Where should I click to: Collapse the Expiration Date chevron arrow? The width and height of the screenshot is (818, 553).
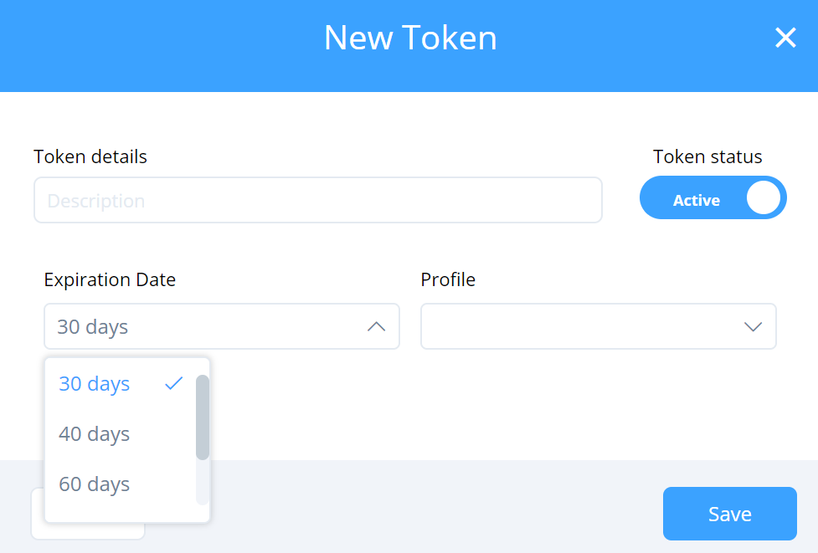pos(376,326)
